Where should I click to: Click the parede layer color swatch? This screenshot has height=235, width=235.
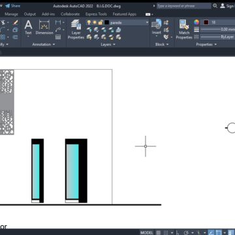pos(106,22)
